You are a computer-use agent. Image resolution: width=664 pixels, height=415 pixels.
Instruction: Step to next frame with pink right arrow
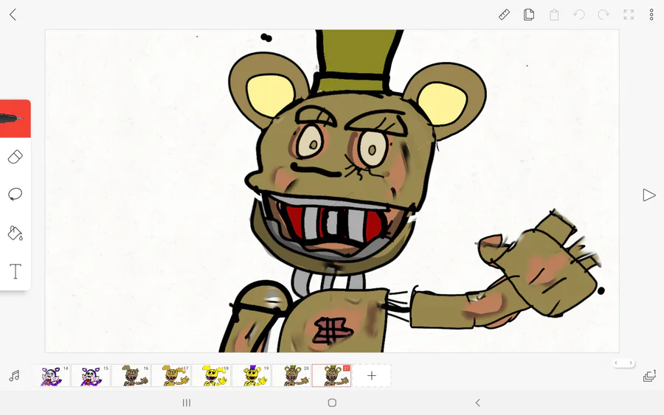pyautogui.click(x=631, y=363)
